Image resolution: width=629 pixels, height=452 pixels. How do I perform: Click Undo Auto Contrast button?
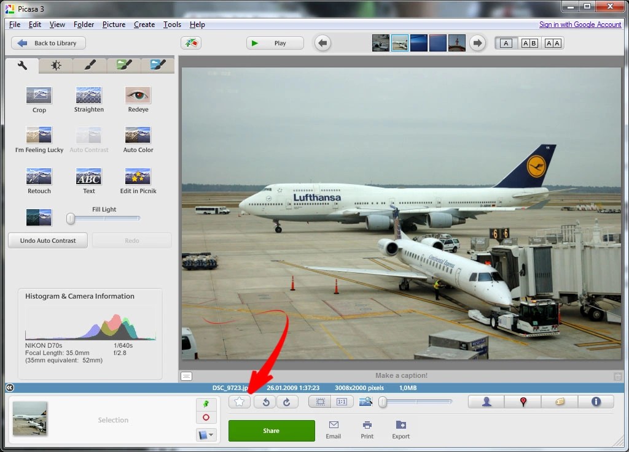coord(48,240)
